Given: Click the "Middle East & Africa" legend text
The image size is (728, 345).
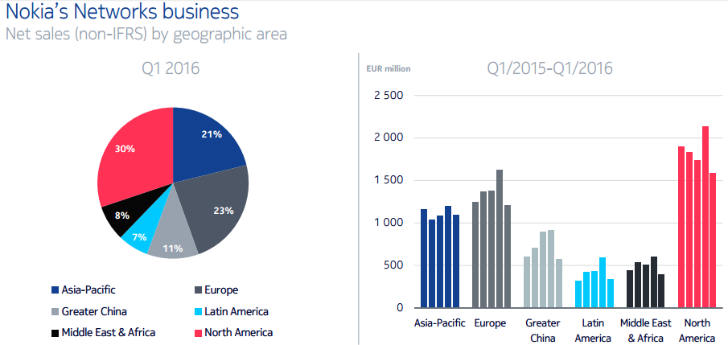Looking at the screenshot, I should [108, 332].
